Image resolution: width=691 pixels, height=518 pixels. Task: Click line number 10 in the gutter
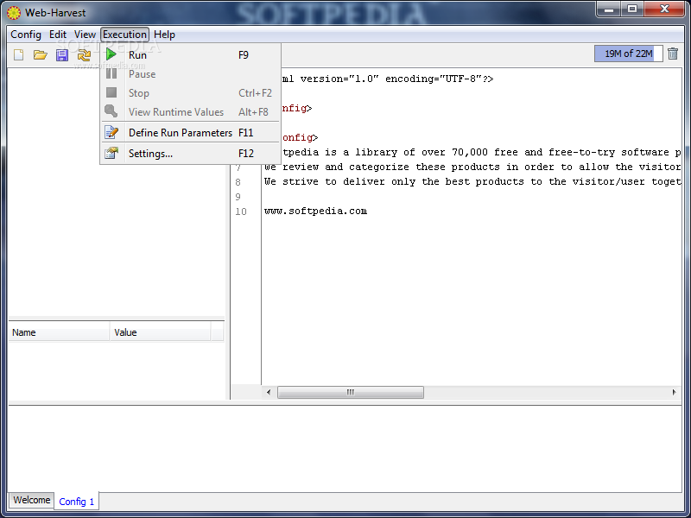241,212
